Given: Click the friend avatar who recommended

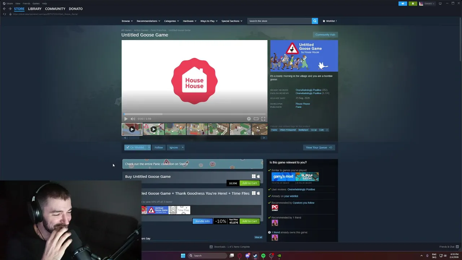Looking at the screenshot, I should click(x=275, y=223).
